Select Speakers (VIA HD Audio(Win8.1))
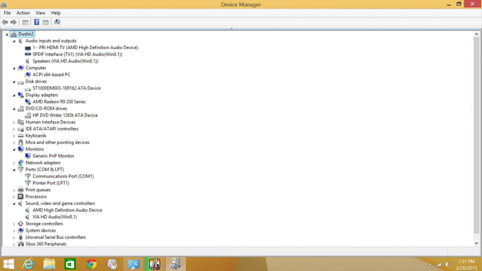Screen dimensions: 482x271 (65, 61)
